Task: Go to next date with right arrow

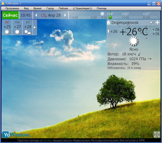Action: click(65, 15)
